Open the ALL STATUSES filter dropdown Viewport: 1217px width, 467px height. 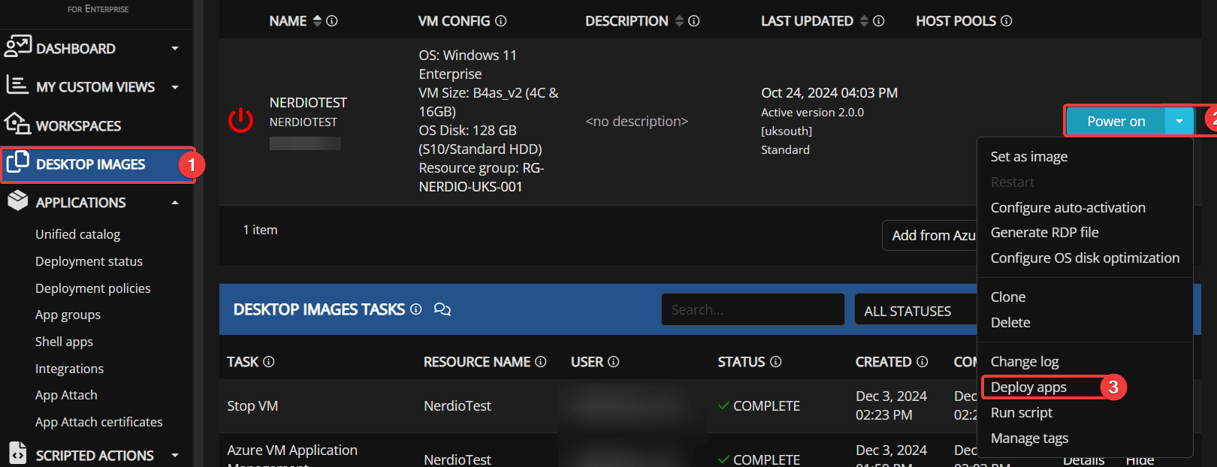(917, 311)
